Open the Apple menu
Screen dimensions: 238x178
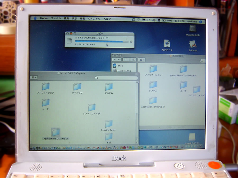click(x=35, y=18)
